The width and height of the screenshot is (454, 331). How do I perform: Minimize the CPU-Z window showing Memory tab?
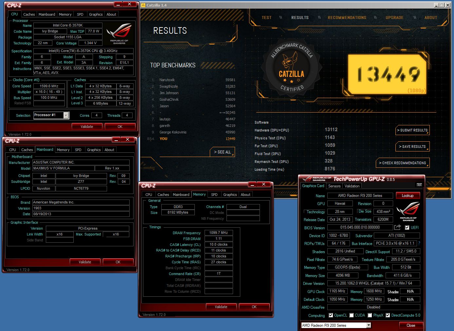pyautogui.click(x=252, y=184)
